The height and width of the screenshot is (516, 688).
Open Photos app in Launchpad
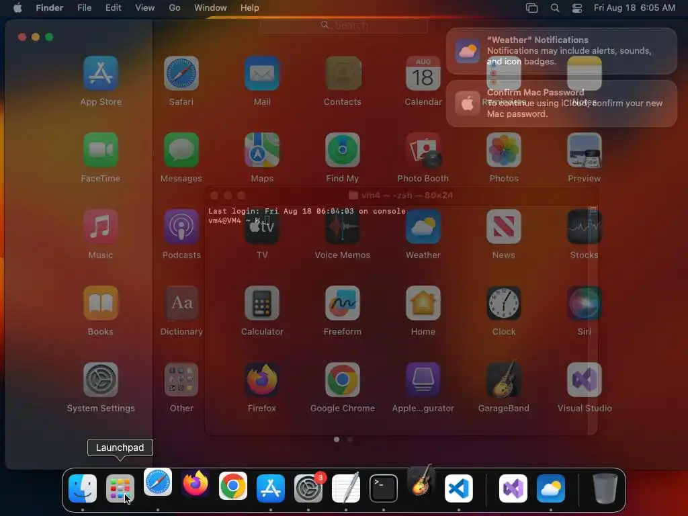click(x=504, y=150)
